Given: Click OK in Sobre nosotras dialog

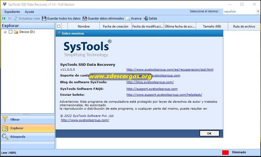Looking at the screenshot, I should tap(209, 133).
